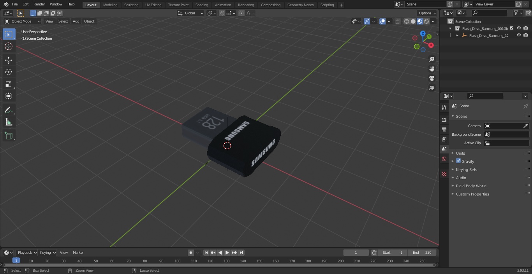Open outliner filter dropdown
Screen dimensions: 532x274
click(518, 13)
